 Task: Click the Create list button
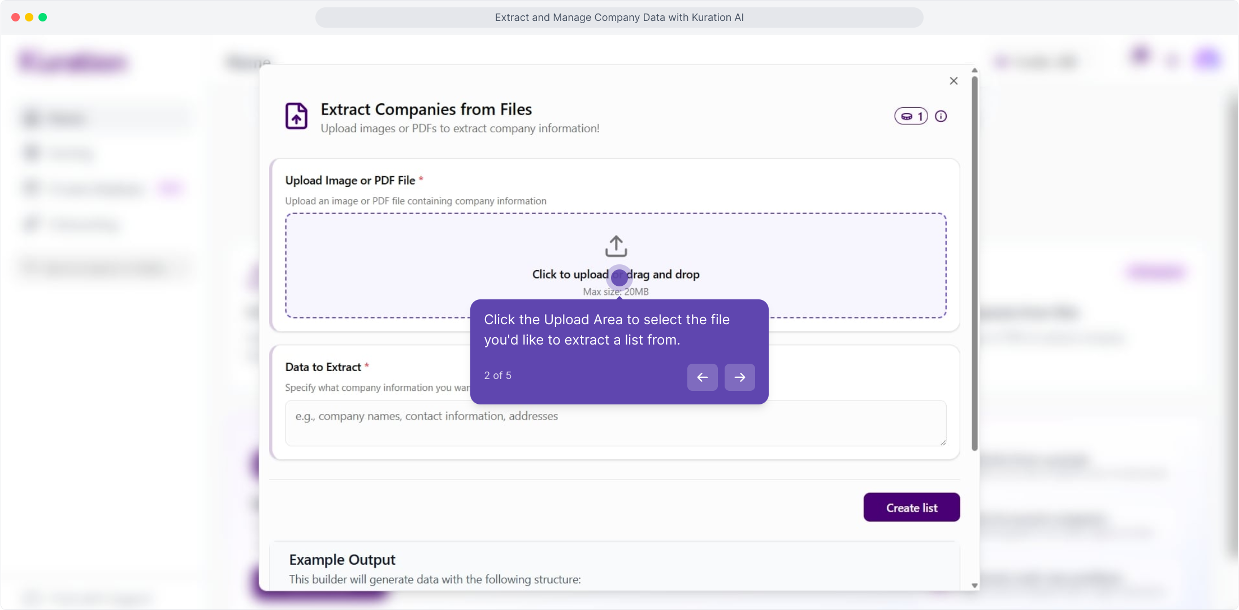911,507
